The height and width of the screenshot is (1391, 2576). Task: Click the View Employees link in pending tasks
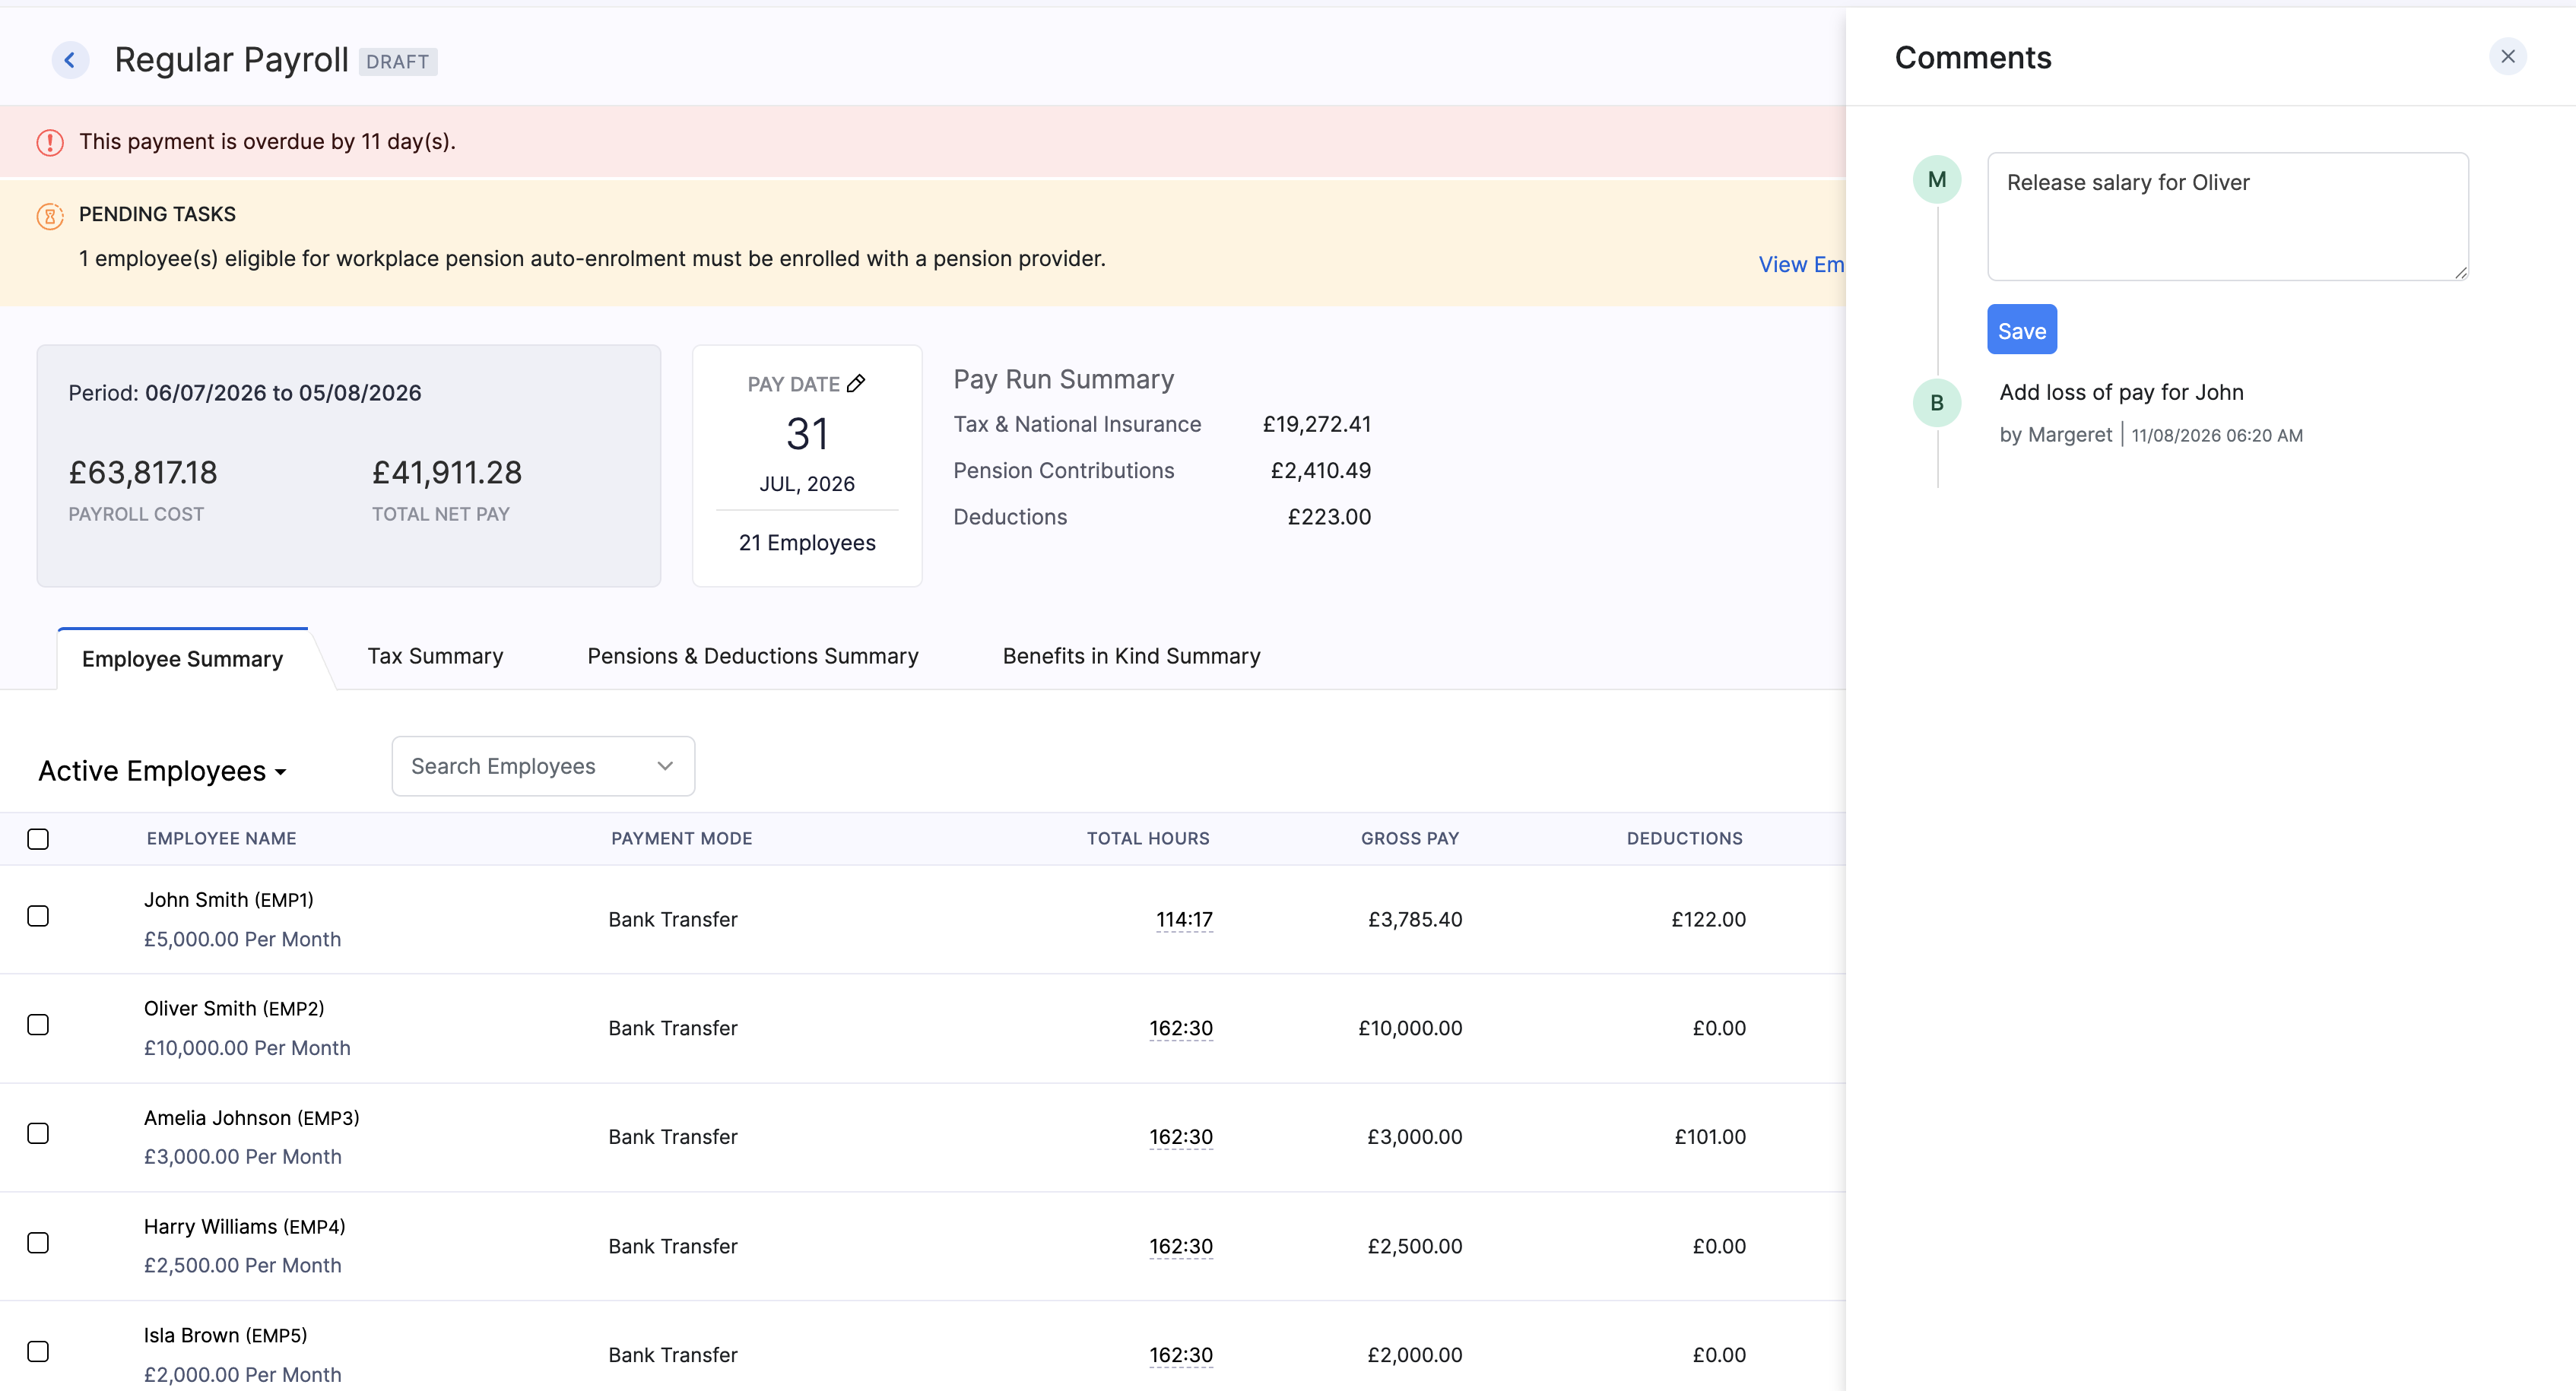click(1801, 264)
